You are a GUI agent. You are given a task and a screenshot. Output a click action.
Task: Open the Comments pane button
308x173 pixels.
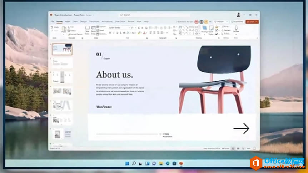[237, 22]
